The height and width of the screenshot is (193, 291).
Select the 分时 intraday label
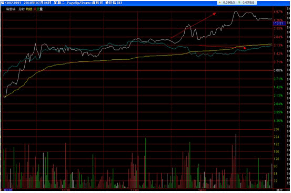22,9
